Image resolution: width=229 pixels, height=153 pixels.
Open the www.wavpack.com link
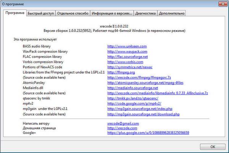click(x=127, y=52)
